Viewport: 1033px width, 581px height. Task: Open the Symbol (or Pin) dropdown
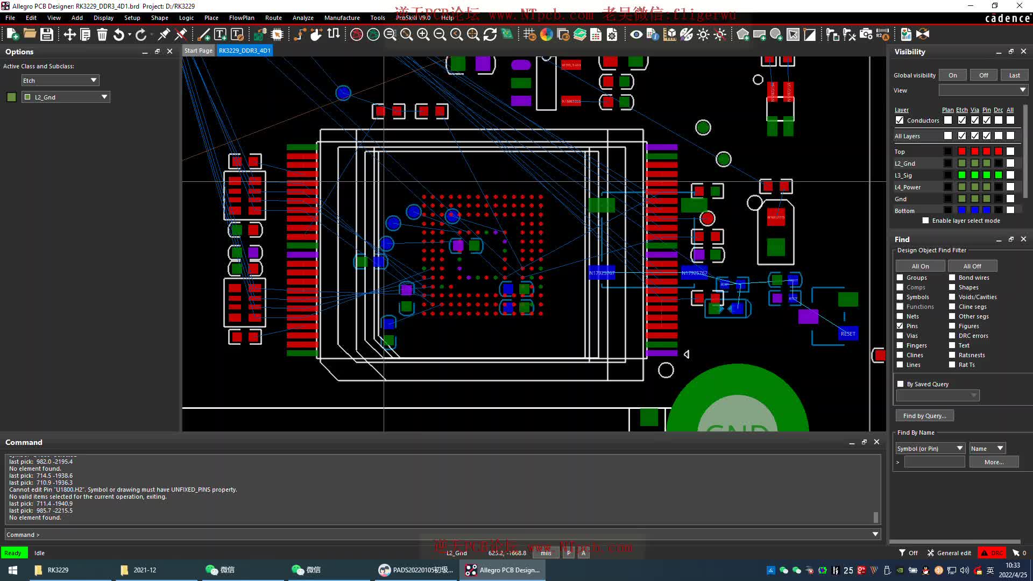[930, 448]
